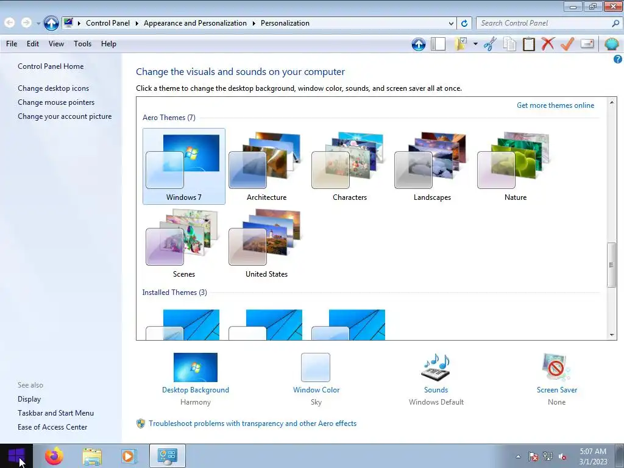This screenshot has width=624, height=468.
Task: Open Change desktop icons link
Action: coord(54,88)
